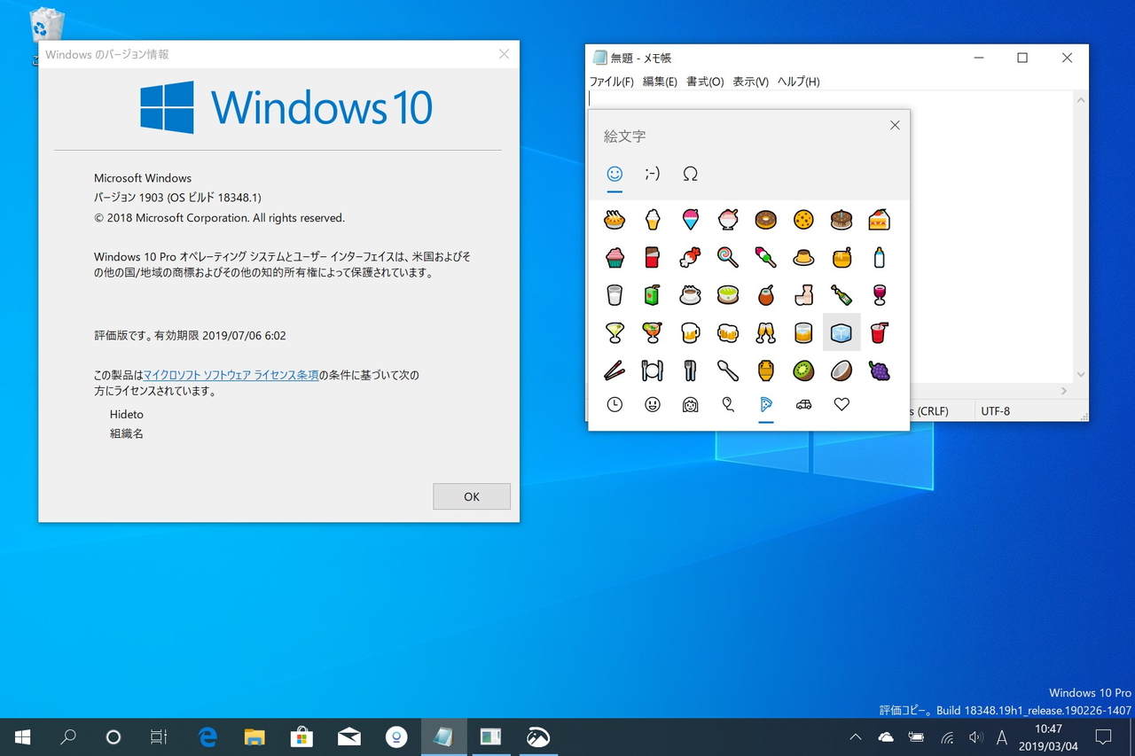Open the ファイル(F) menu in Notepad

pyautogui.click(x=611, y=81)
